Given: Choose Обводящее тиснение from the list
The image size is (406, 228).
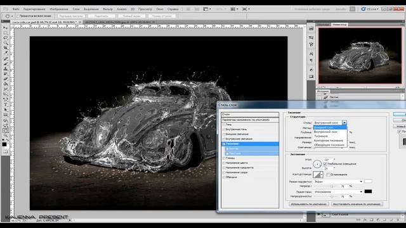Looking at the screenshot, I should click(x=330, y=145).
